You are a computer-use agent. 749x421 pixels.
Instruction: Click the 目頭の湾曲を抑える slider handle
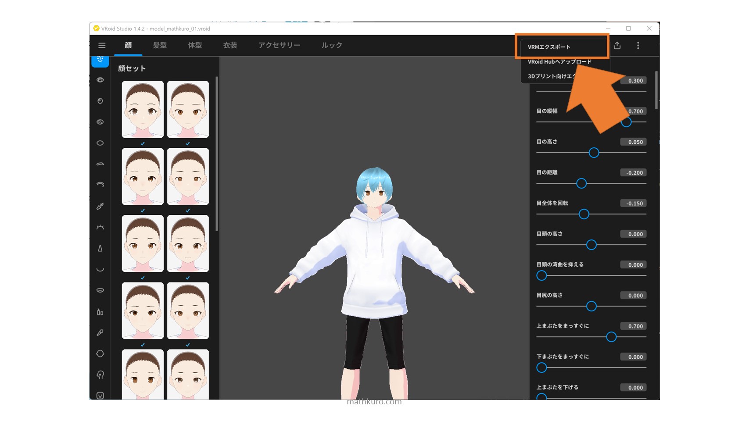click(541, 275)
